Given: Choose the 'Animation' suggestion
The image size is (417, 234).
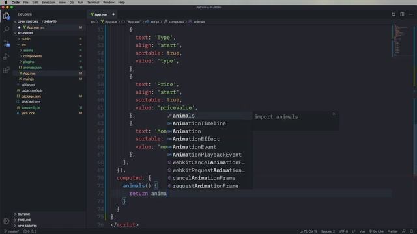Looking at the screenshot, I should pyautogui.click(x=210, y=131).
